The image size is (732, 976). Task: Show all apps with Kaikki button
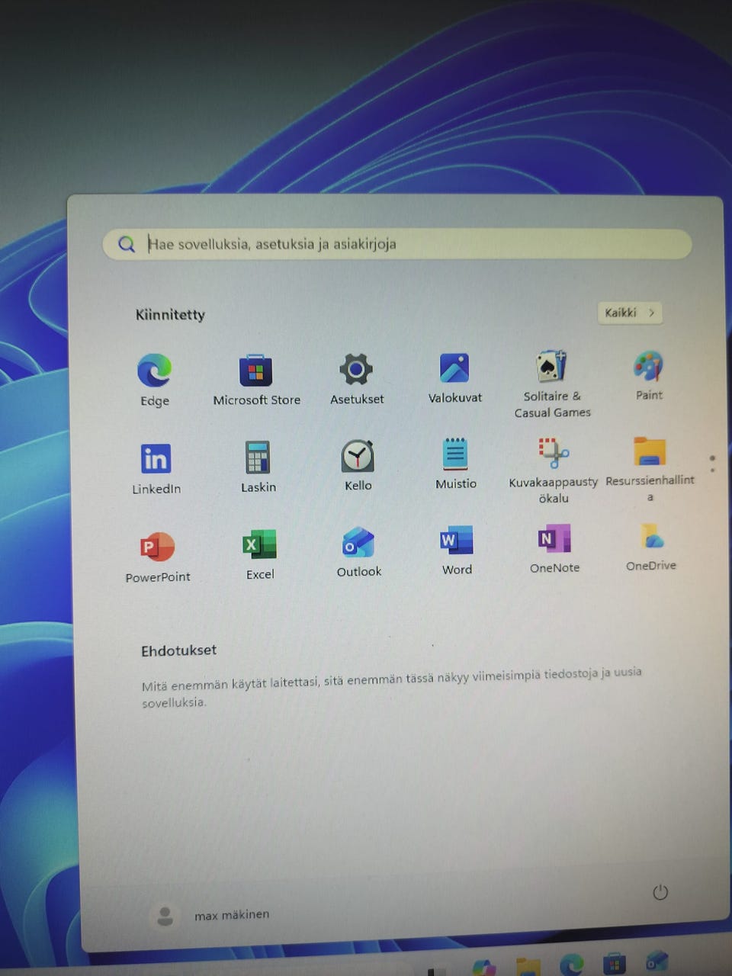[x=630, y=313]
